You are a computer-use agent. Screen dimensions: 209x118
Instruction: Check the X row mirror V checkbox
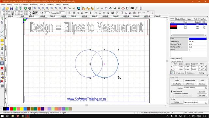203,66
